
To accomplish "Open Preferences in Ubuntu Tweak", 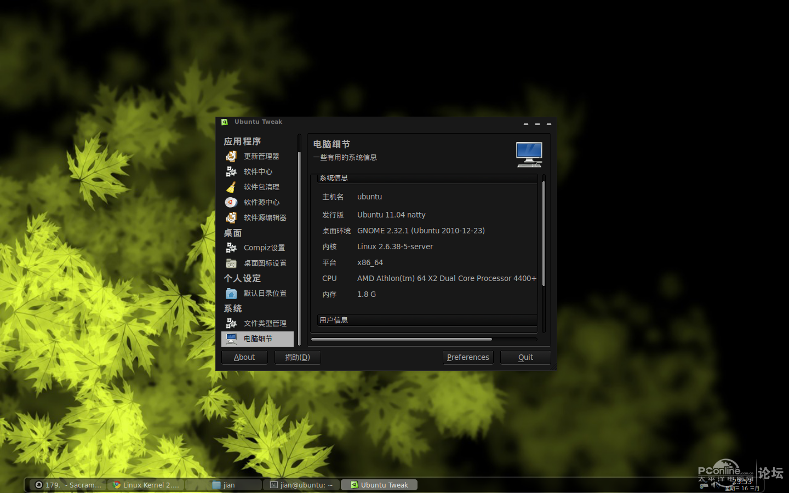I will point(468,357).
